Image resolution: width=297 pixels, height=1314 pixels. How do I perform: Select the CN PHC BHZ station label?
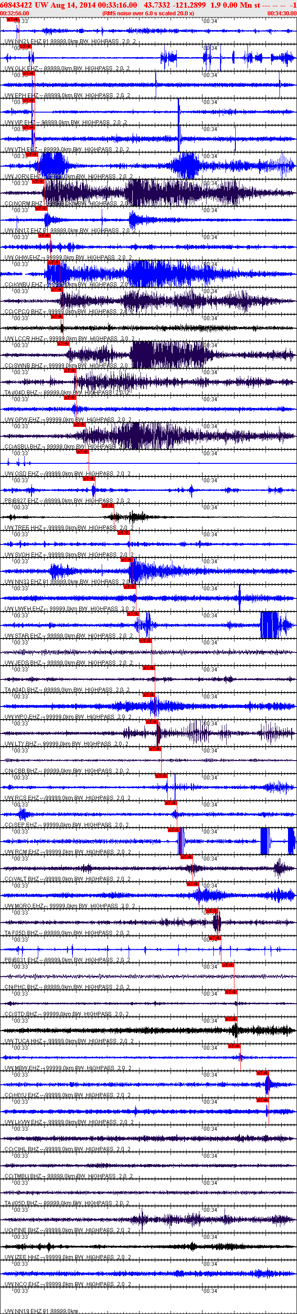click(67, 988)
